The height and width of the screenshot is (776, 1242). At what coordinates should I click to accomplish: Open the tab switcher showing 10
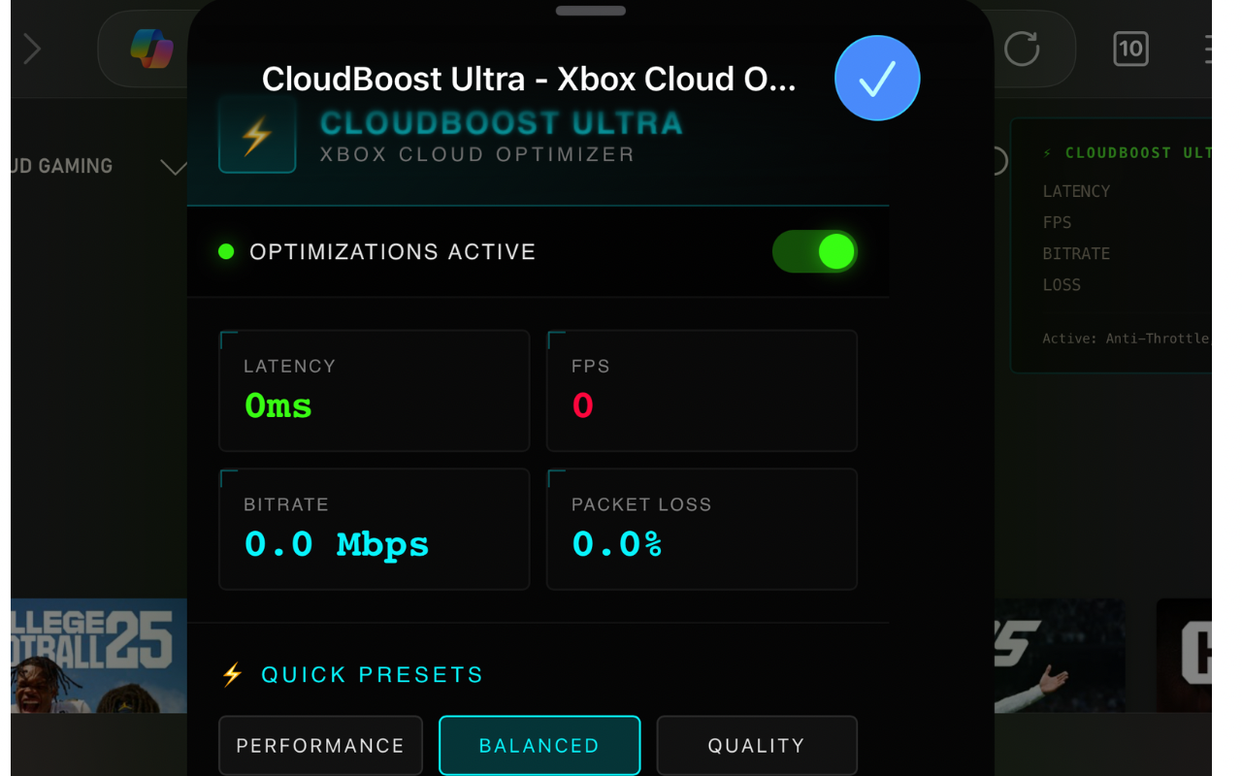coord(1130,48)
